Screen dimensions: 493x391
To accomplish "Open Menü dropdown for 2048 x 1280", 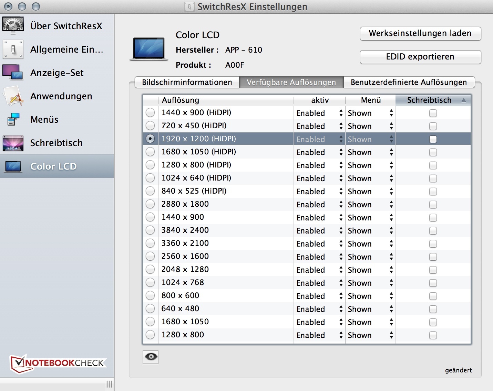I will pyautogui.click(x=370, y=270).
